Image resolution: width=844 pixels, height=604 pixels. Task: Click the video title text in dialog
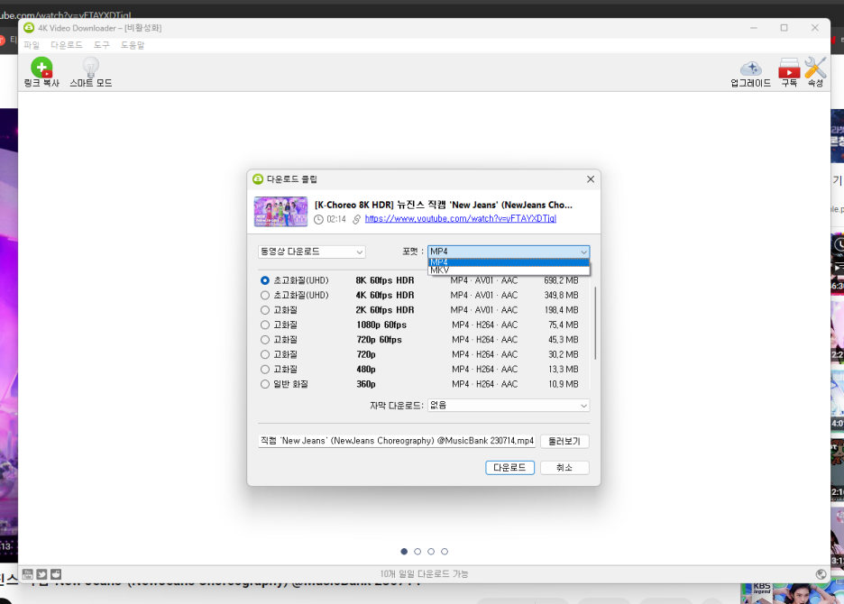(x=444, y=205)
